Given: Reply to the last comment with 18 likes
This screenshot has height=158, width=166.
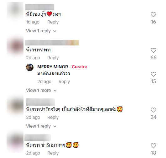Looking at the screenshot, I should [x=53, y=153].
